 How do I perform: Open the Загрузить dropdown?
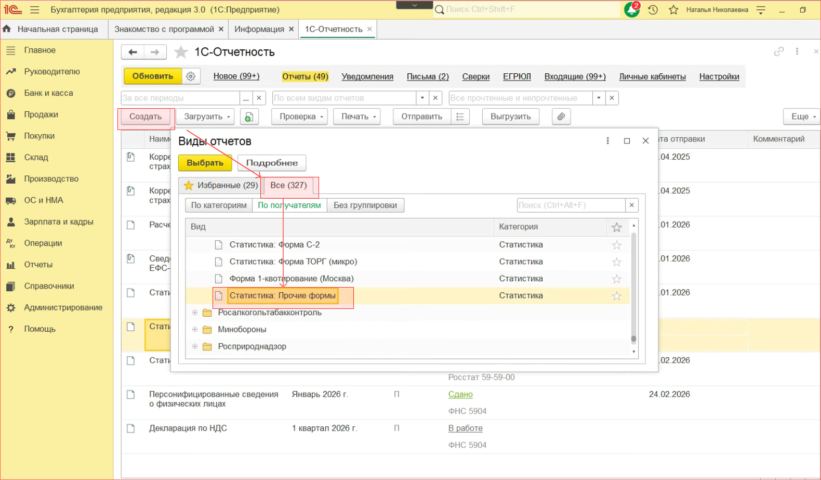206,117
